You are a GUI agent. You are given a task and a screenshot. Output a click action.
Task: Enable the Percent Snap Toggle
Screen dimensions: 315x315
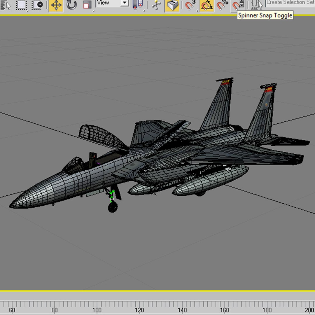[222, 6]
